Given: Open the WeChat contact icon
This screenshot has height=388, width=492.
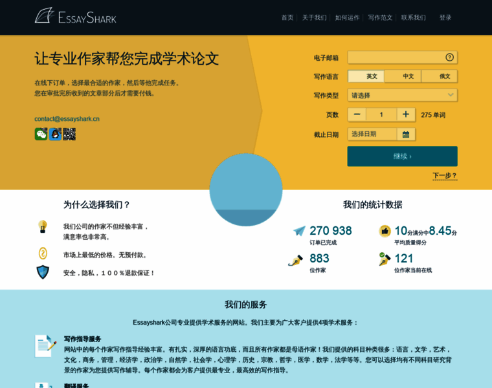Looking at the screenshot, I should point(41,134).
